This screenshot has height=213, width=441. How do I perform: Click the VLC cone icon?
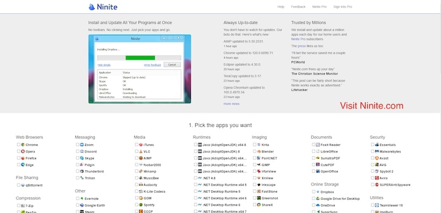pyautogui.click(x=141, y=151)
